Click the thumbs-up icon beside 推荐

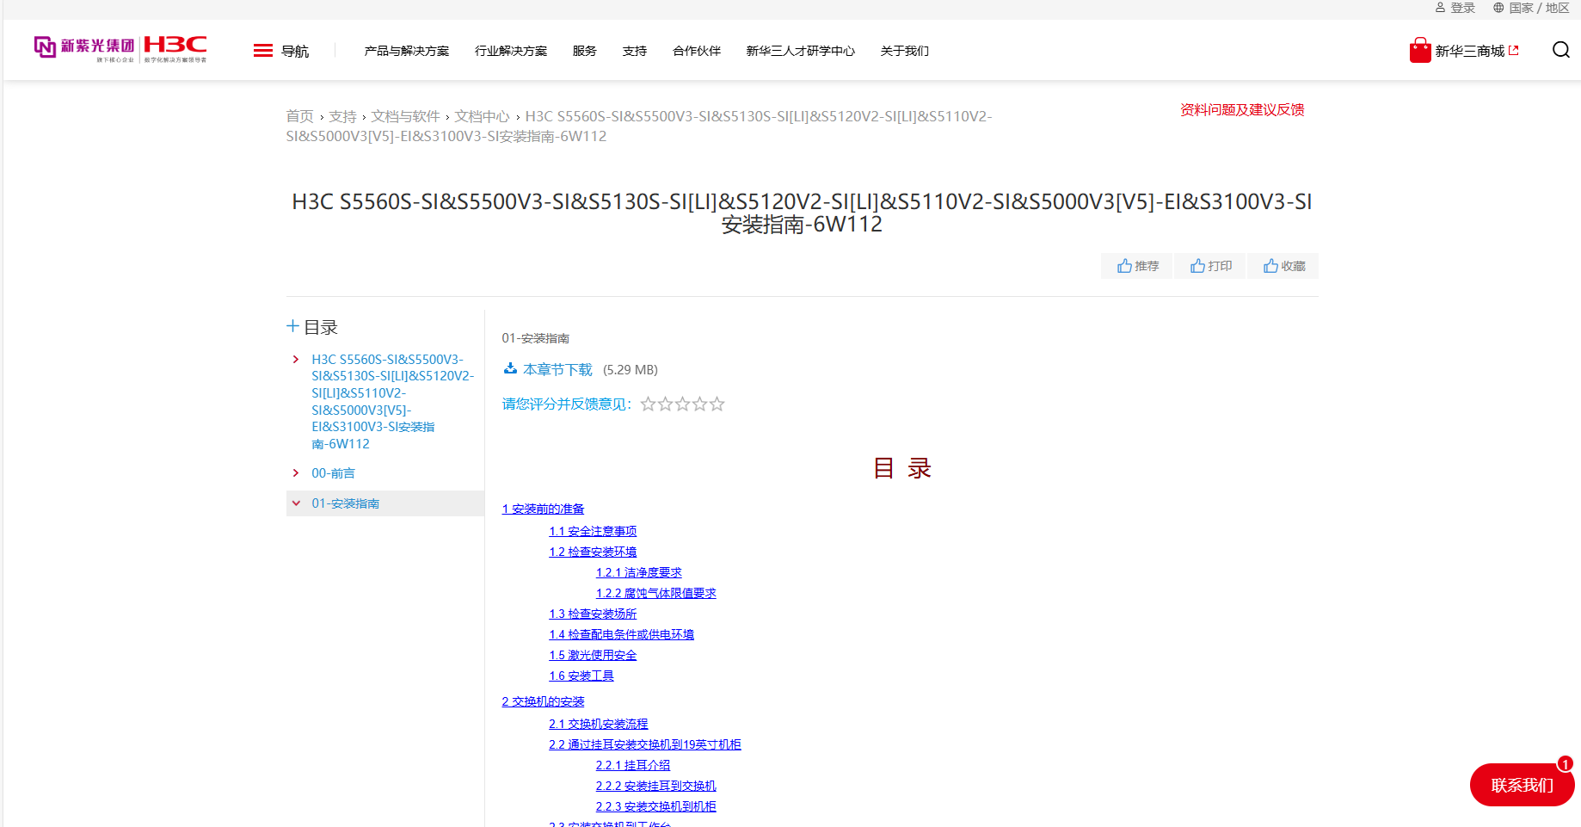point(1124,266)
